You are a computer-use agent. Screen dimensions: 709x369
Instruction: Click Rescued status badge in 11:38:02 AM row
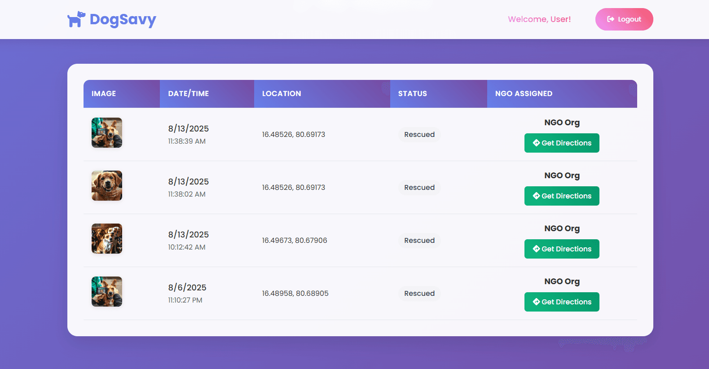(x=419, y=188)
